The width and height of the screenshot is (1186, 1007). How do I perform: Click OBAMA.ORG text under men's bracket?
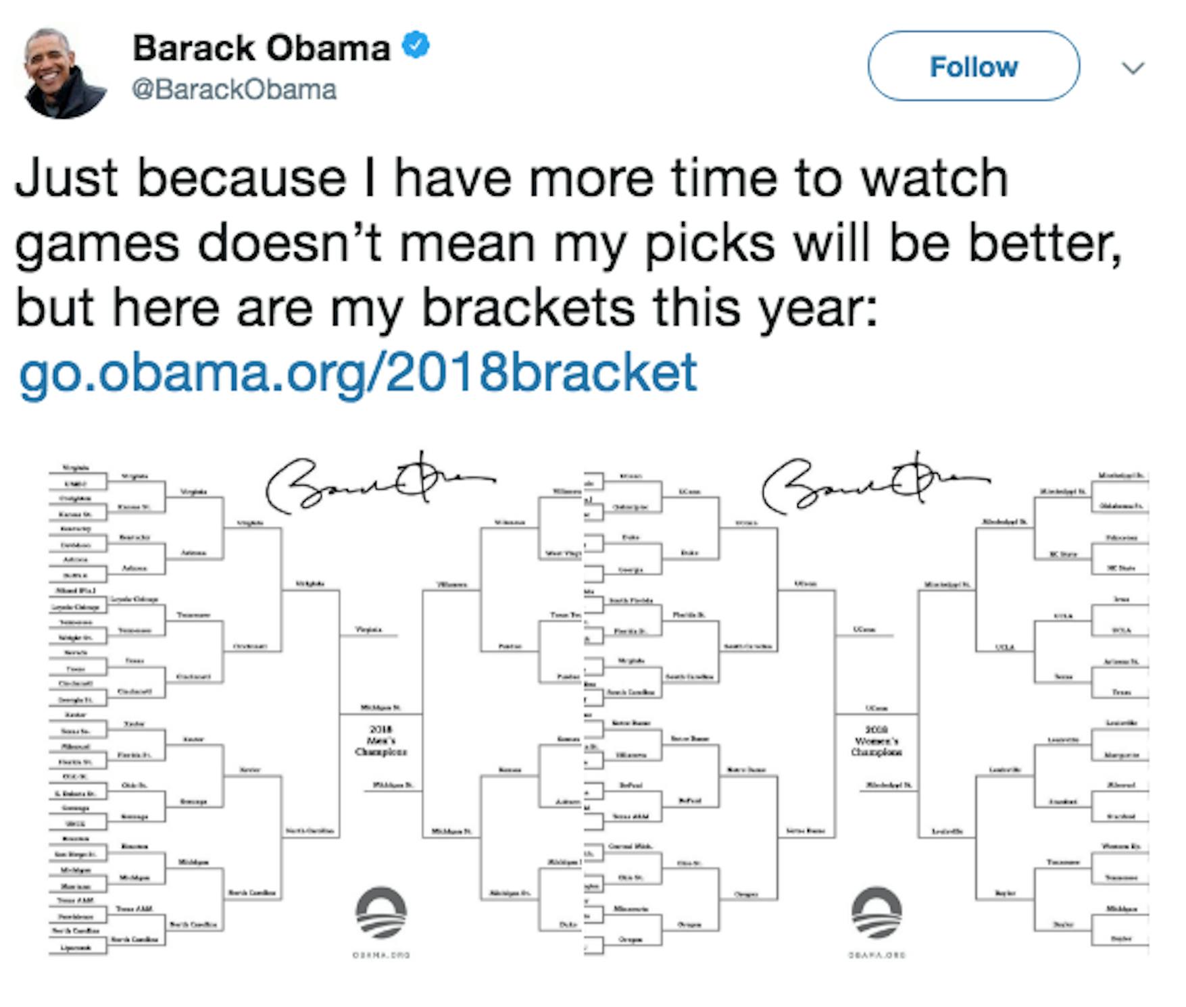click(382, 955)
